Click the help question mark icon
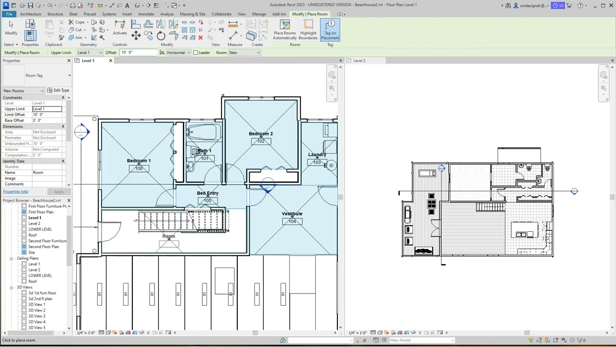The width and height of the screenshot is (616, 347). 580,5
